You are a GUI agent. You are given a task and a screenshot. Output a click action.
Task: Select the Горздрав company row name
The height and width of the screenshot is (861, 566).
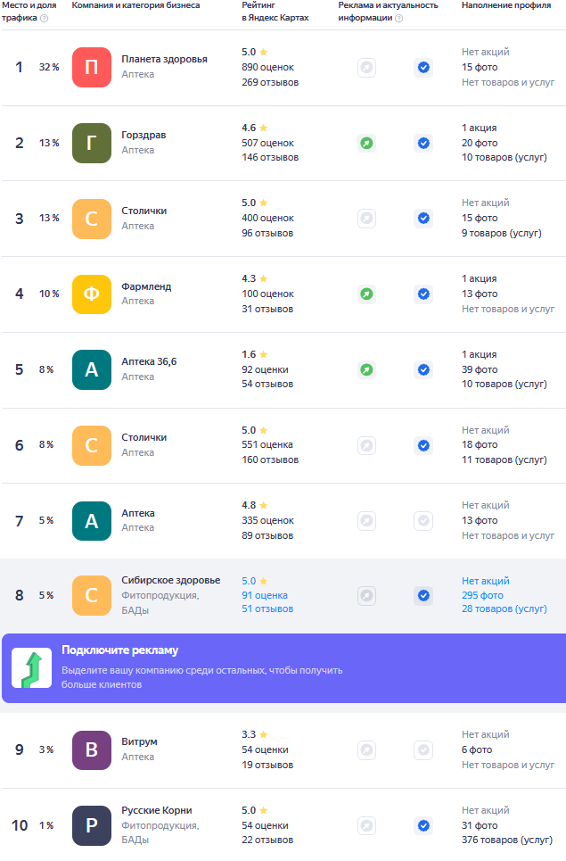[x=144, y=136]
